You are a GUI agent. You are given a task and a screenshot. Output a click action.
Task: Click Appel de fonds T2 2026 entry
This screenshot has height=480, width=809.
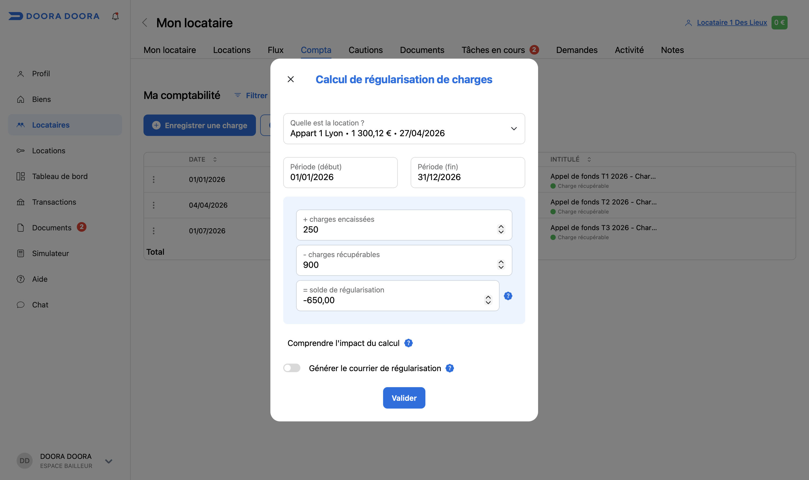click(x=603, y=202)
